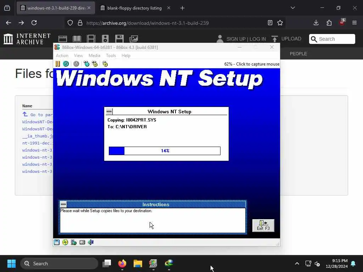Viewport: 363px width, 272px height.
Task: Open clock showing 9:15 PM
Action: point(337,263)
